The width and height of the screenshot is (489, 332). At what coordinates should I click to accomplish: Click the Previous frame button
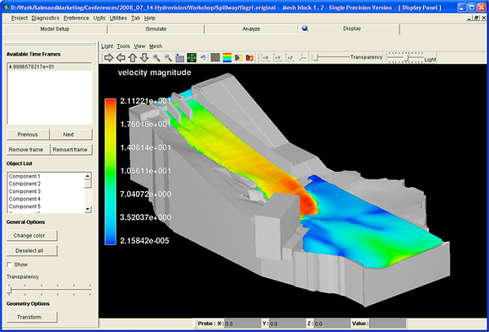coord(28,134)
